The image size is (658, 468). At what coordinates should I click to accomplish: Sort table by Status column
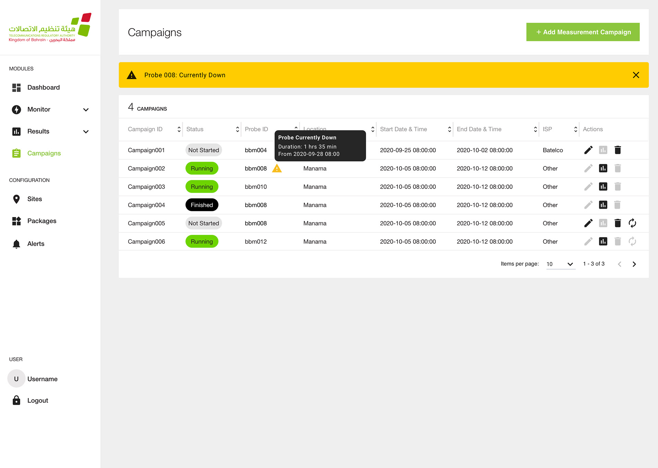point(237,129)
